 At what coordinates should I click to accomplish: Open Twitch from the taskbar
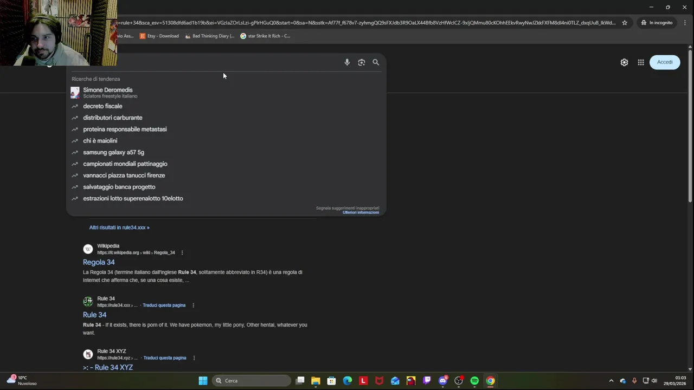point(427,381)
